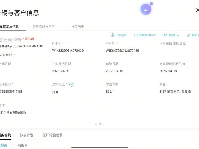
Task: Click the 首登日期 value 2023-04-19
Action: (x=114, y=71)
